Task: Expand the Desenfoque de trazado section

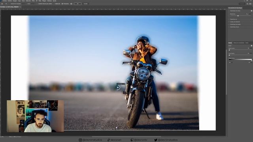Action: 229,24
